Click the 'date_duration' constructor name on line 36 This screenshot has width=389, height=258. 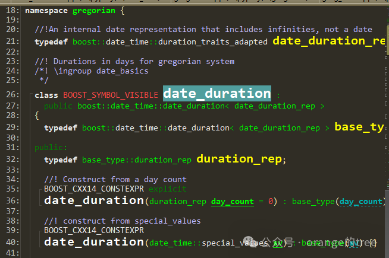pyautogui.click(x=94, y=200)
